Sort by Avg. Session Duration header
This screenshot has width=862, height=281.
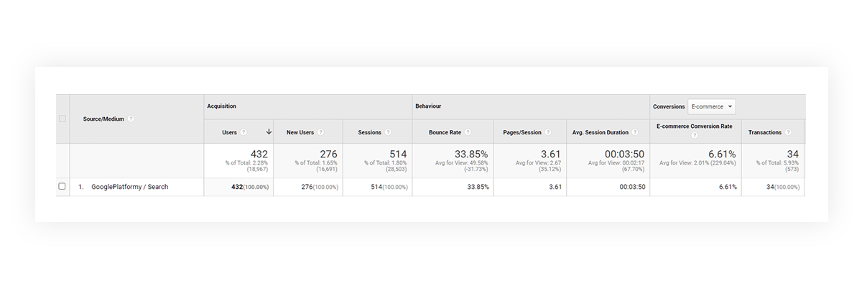(x=601, y=132)
